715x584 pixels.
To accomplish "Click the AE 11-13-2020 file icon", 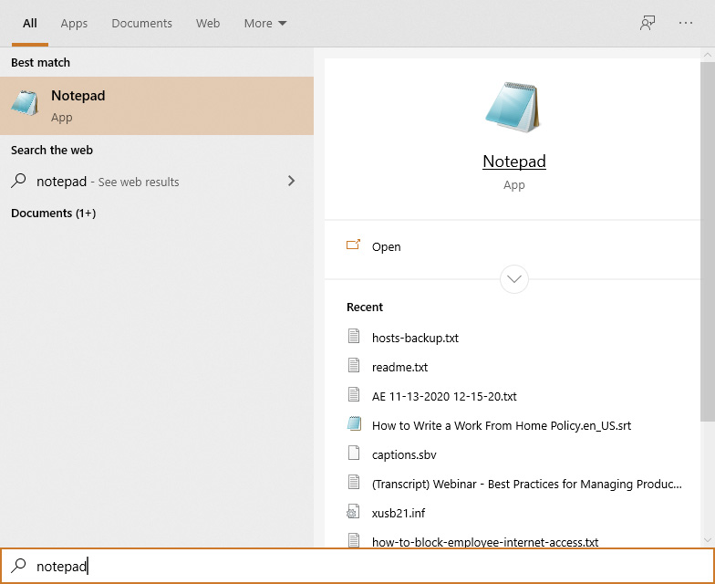I will coord(354,394).
